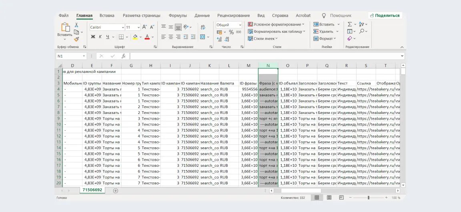Open Sort and Filter icon
Image resolution: width=461 pixels, height=212 pixels.
(x=362, y=24)
